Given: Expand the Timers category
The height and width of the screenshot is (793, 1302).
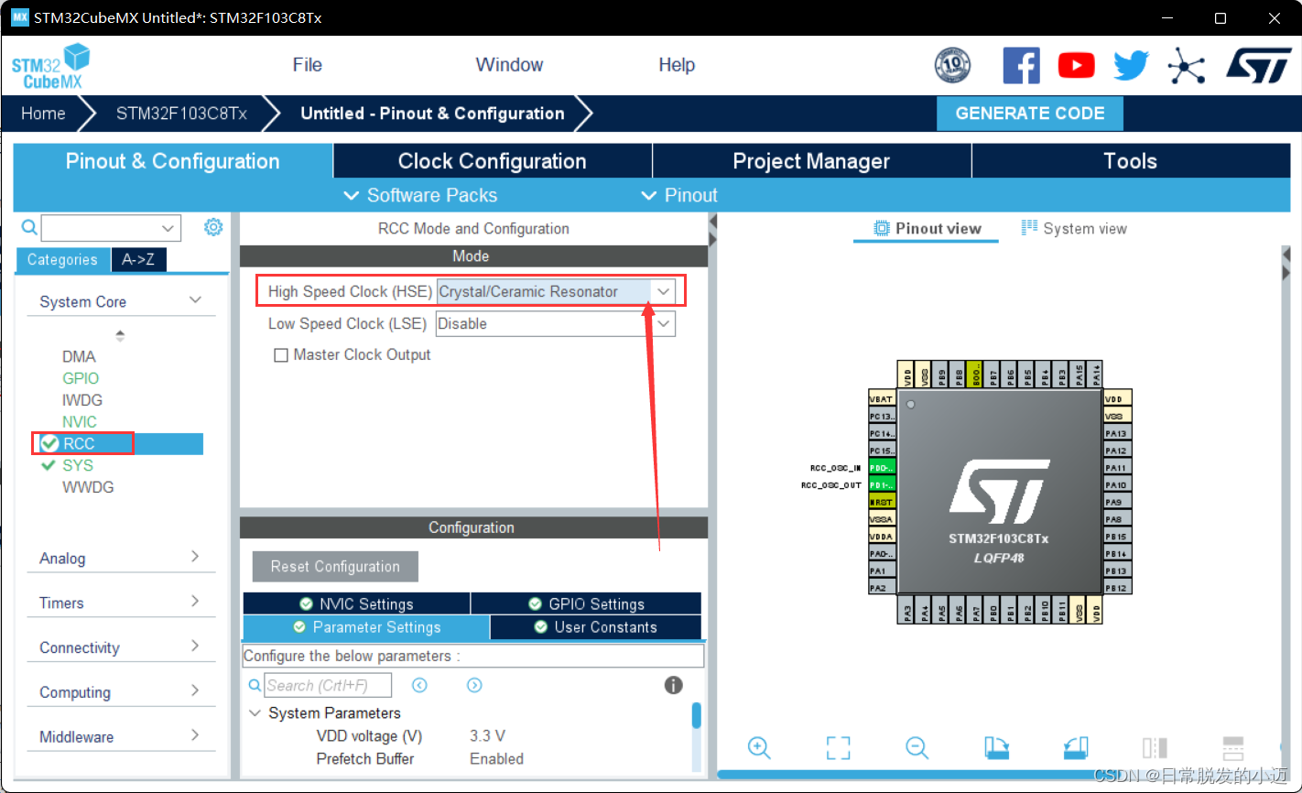Looking at the screenshot, I should [195, 602].
